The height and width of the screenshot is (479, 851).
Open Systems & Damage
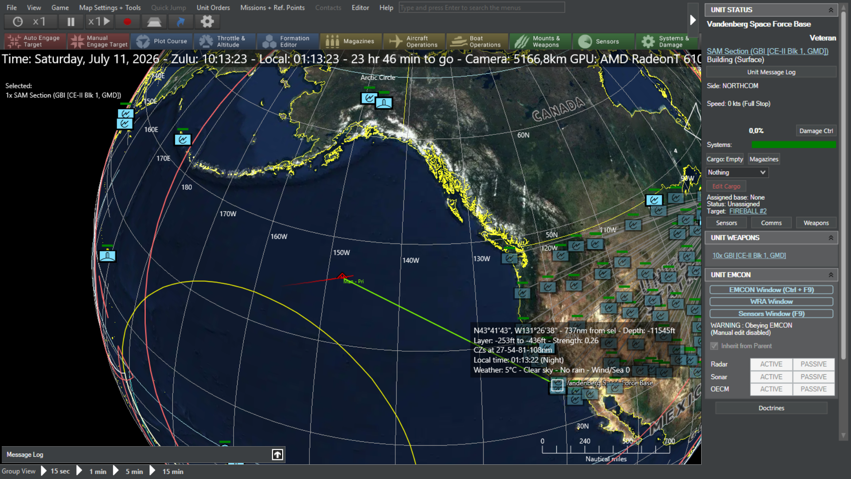click(x=667, y=41)
